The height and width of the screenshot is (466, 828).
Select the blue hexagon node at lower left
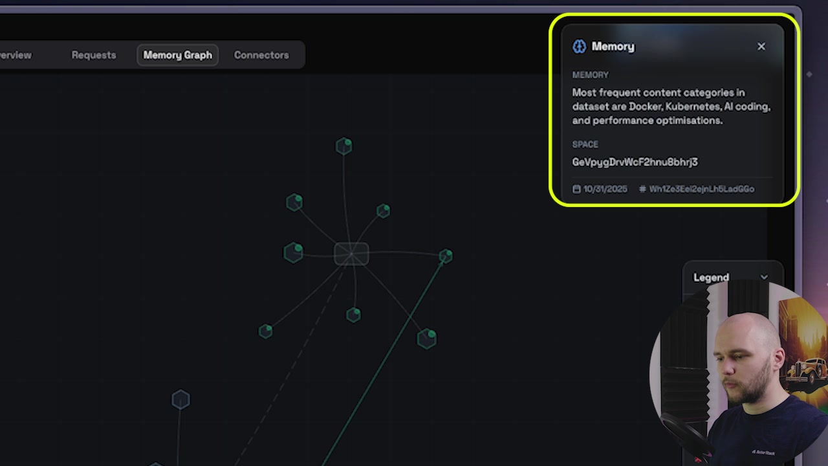[x=180, y=399]
